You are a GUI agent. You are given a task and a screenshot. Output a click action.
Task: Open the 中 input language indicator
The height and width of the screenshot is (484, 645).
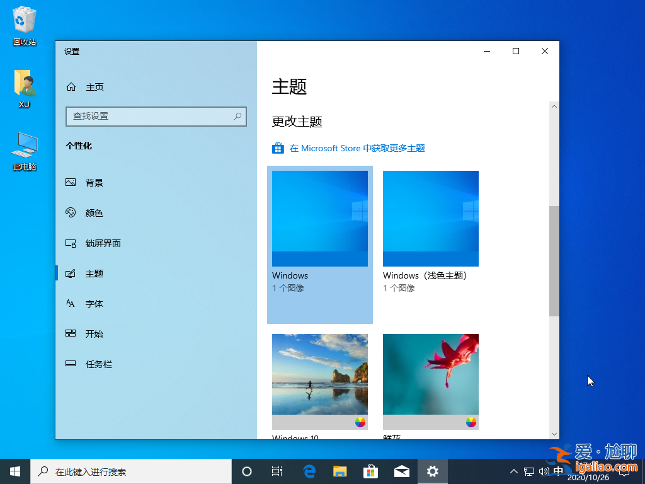[558, 471]
